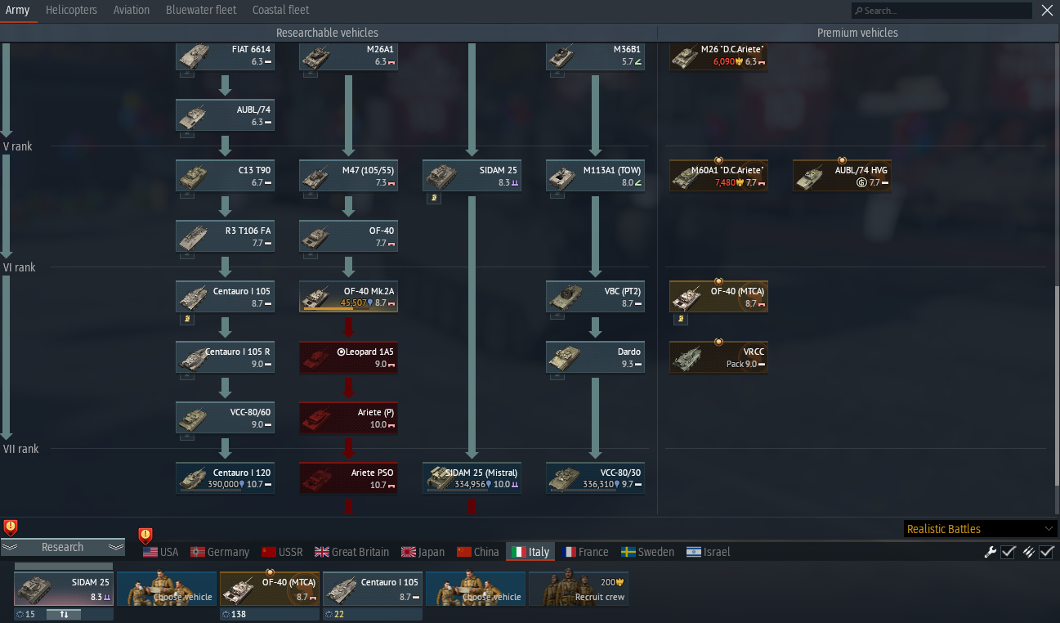Viewport: 1060px width, 623px height.
Task: Open the Realistic Battles mode dropdown
Action: pyautogui.click(x=981, y=529)
